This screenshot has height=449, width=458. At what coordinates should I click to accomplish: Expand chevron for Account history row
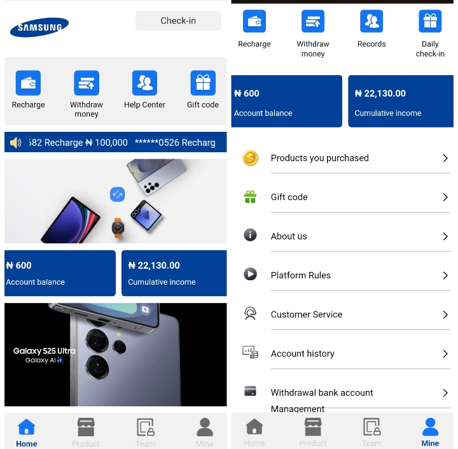(445, 353)
